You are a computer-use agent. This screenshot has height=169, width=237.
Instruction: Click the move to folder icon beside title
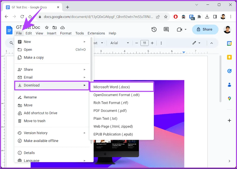click(55, 28)
